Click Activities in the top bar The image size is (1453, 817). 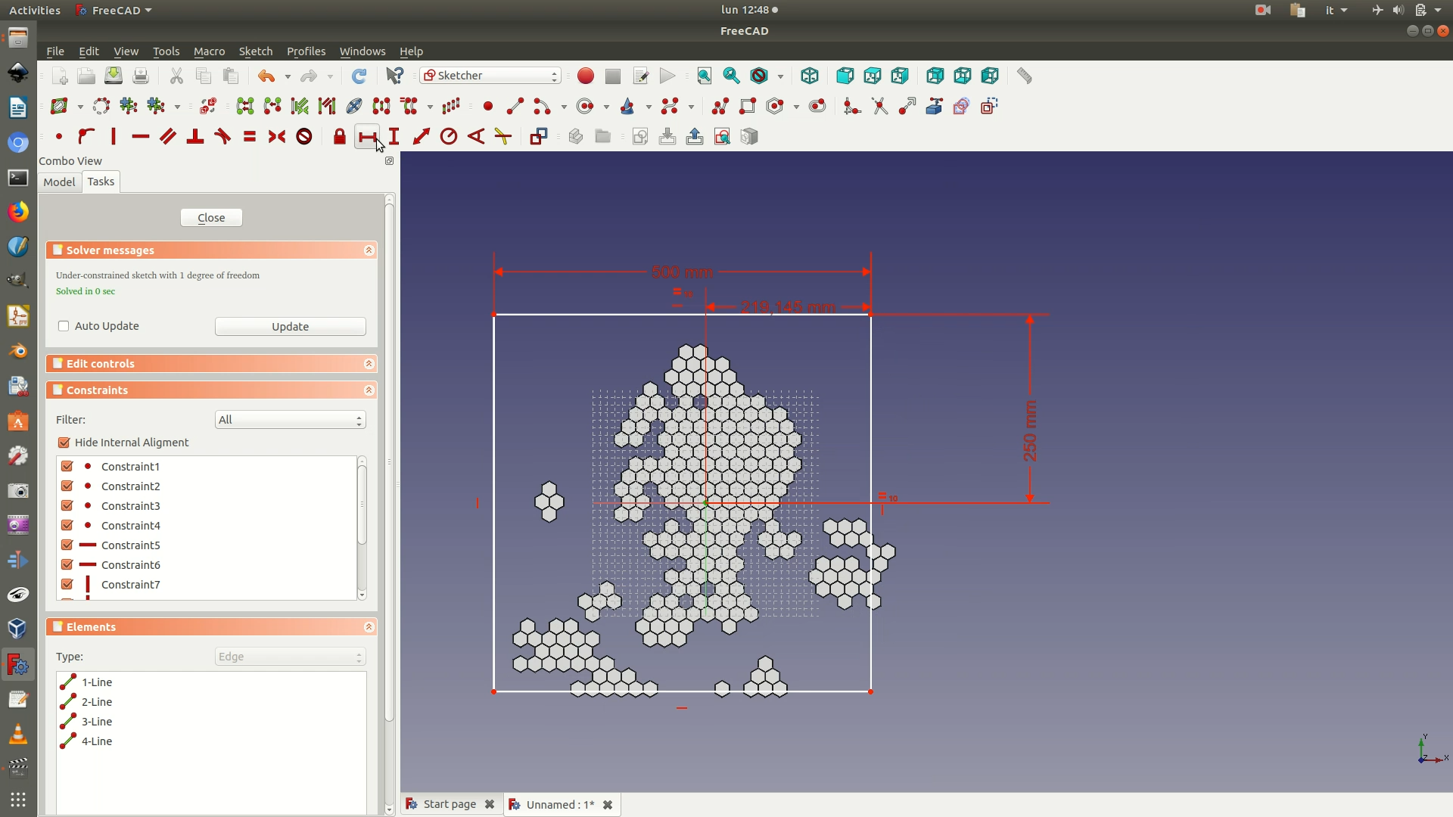point(35,10)
